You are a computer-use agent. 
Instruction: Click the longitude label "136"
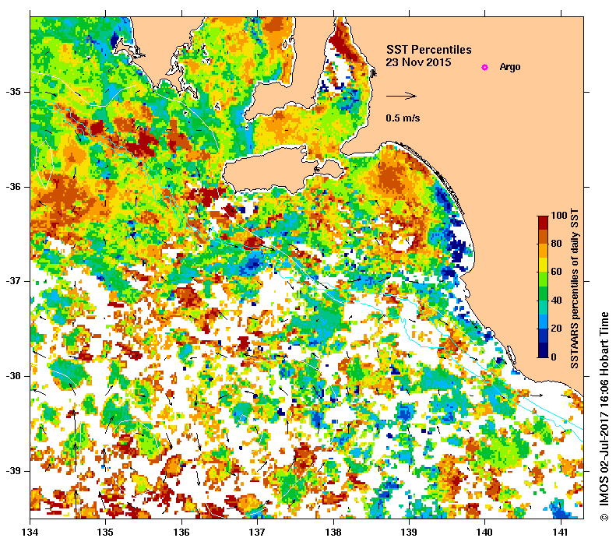(x=181, y=533)
